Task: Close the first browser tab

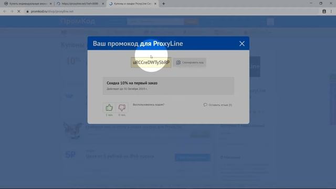Action: 50,4
